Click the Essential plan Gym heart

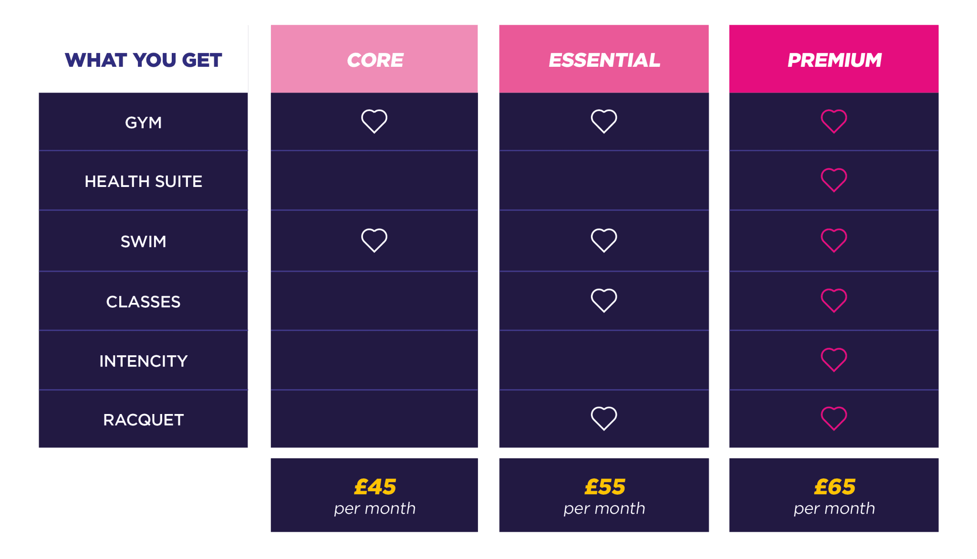[x=604, y=121]
